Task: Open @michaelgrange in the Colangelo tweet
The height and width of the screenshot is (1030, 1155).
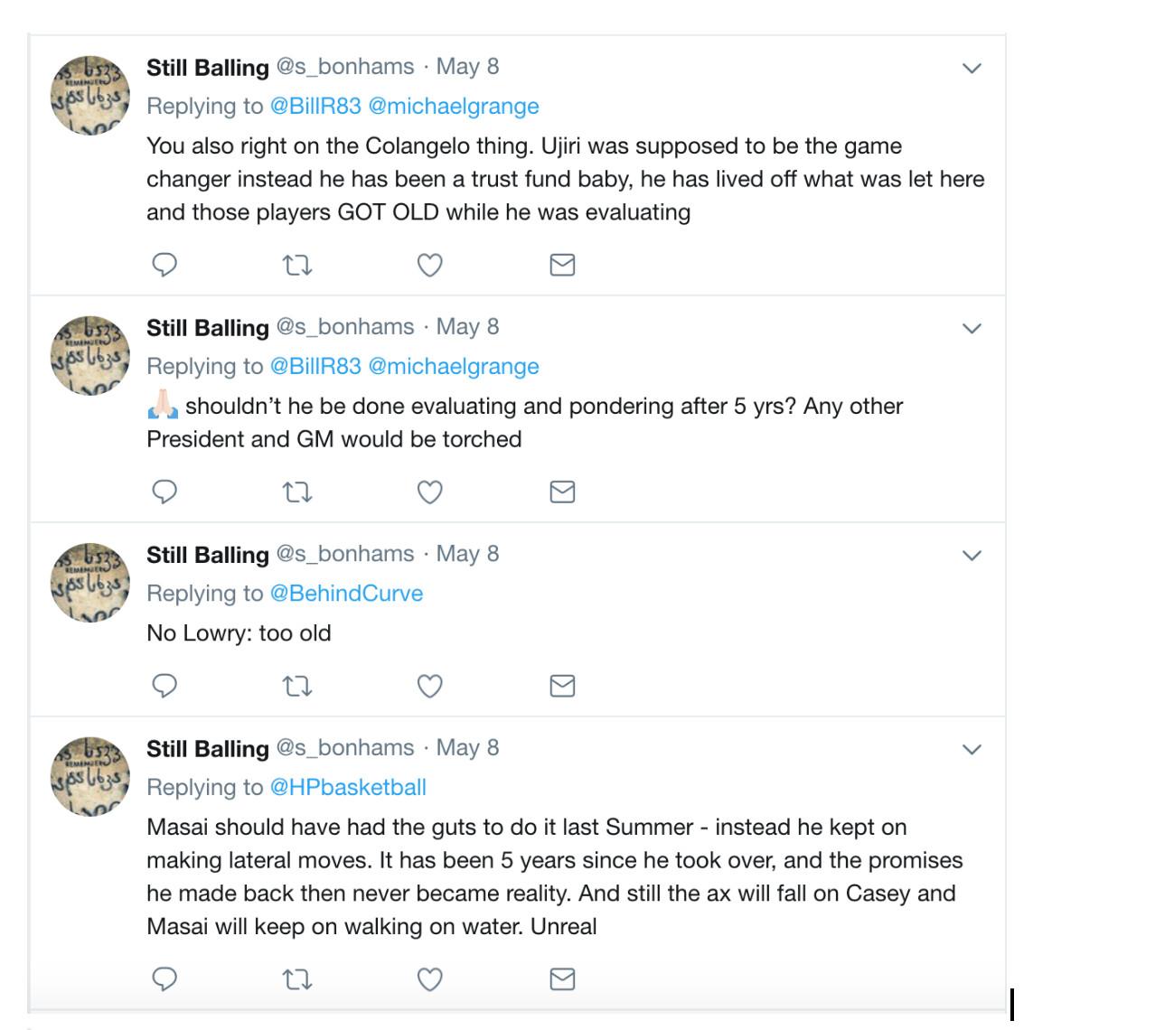Action: click(454, 106)
